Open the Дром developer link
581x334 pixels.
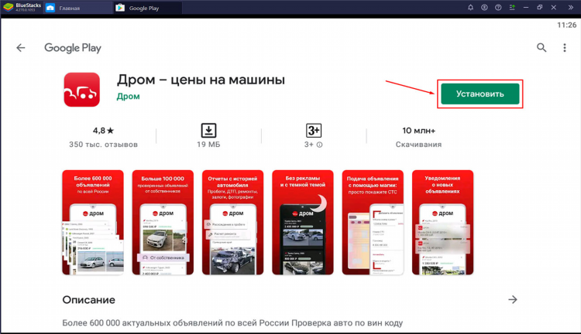coord(128,96)
